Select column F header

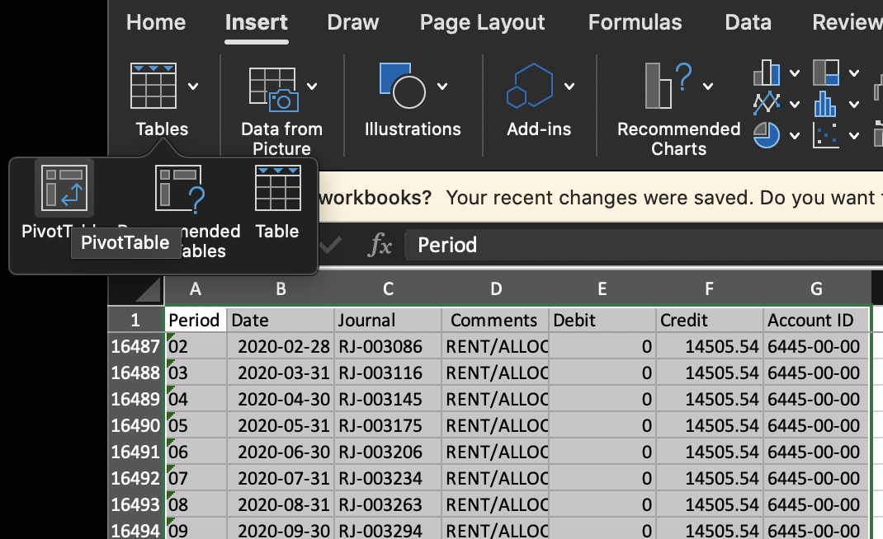pos(710,289)
